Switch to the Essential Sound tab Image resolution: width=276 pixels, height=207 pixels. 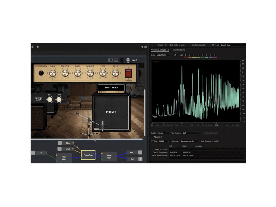click(x=179, y=50)
